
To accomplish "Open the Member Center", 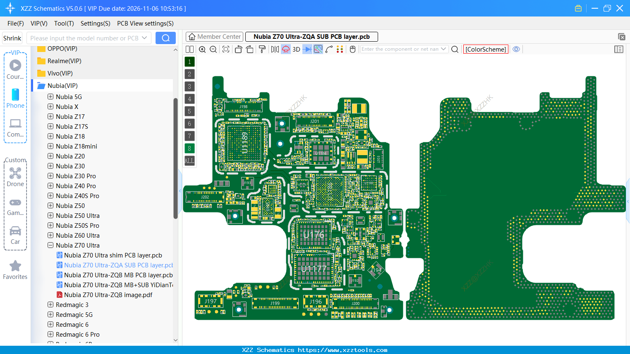I will [x=214, y=36].
